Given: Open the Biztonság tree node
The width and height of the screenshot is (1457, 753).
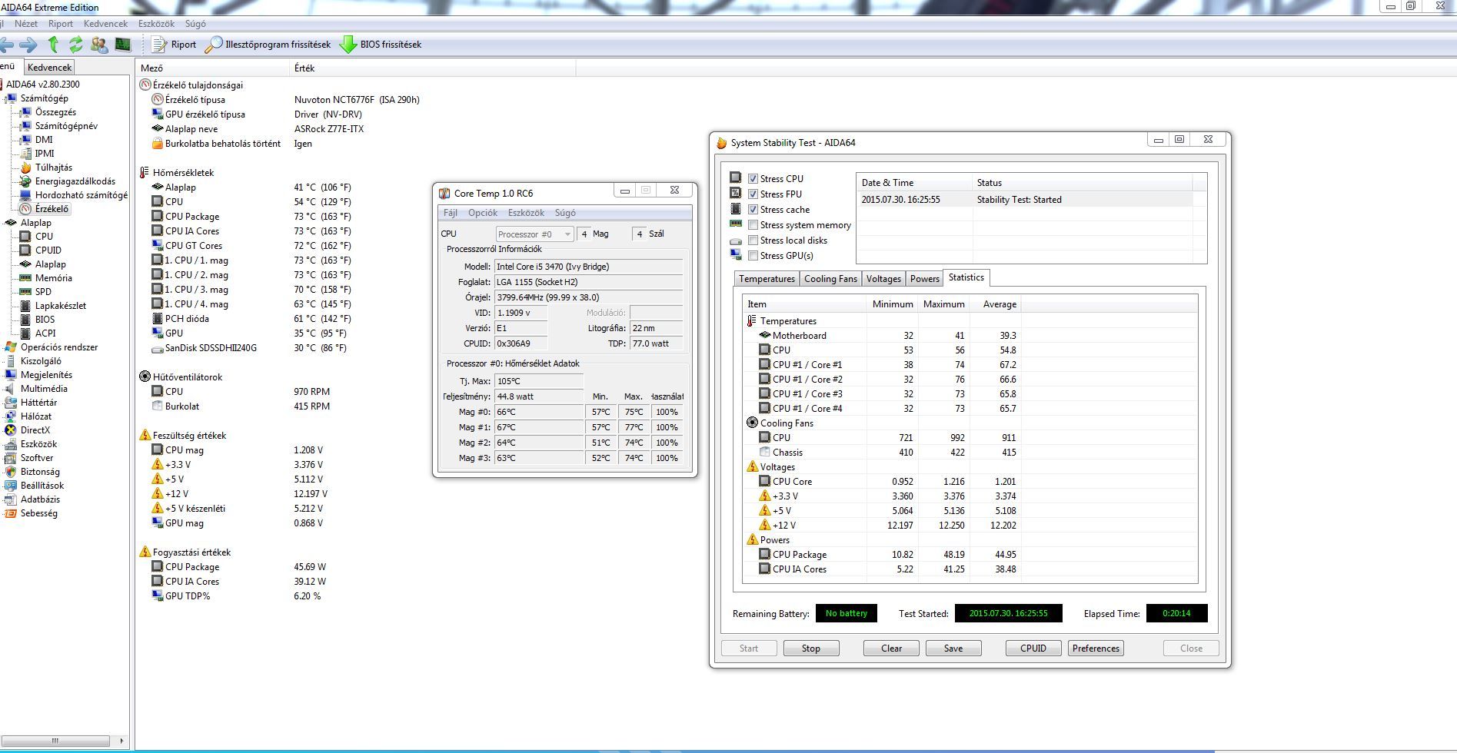Looking at the screenshot, I should pos(40,472).
